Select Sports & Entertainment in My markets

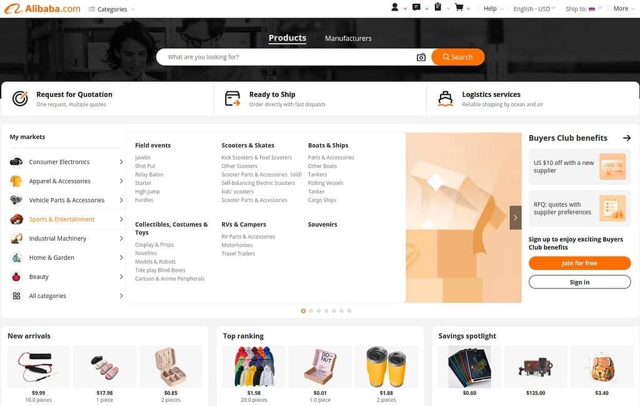62,219
